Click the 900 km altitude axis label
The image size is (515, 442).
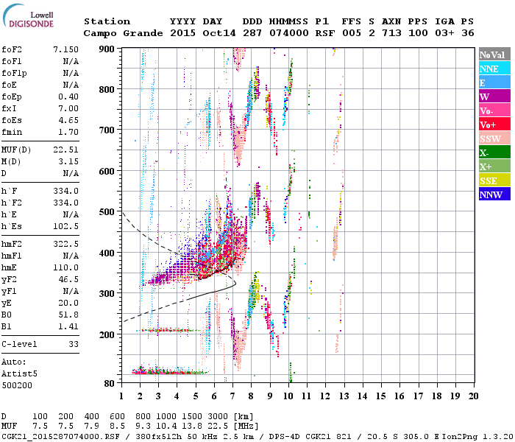107,49
